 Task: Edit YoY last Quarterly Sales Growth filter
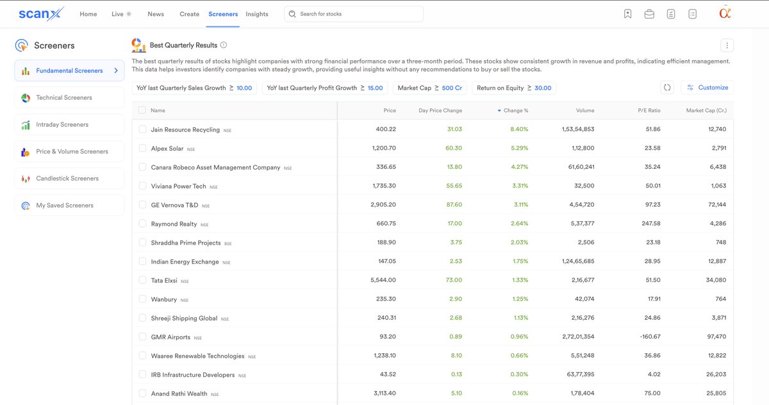[x=194, y=88]
